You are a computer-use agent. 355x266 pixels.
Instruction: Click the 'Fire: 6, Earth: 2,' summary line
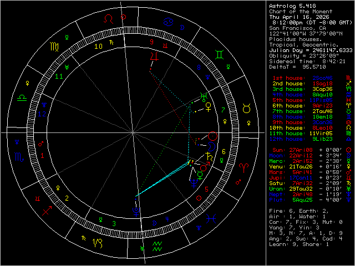tap(299, 211)
